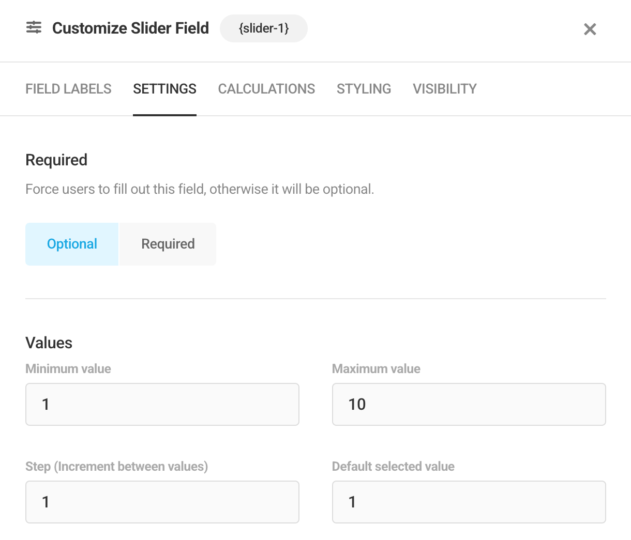Click the Minimum value label

tap(68, 368)
